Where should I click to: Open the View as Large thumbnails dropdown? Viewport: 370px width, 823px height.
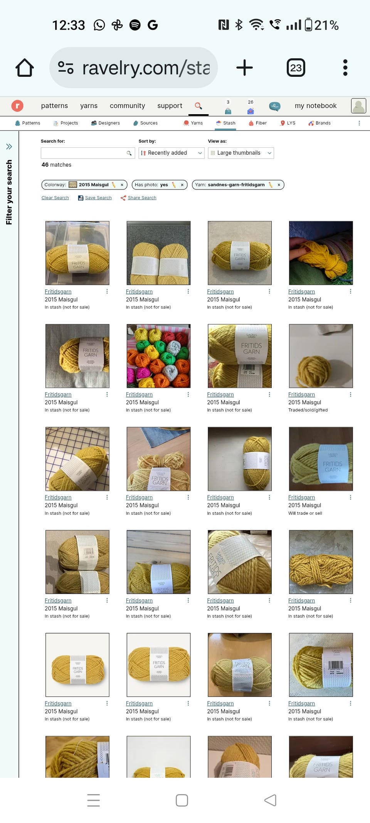point(241,153)
